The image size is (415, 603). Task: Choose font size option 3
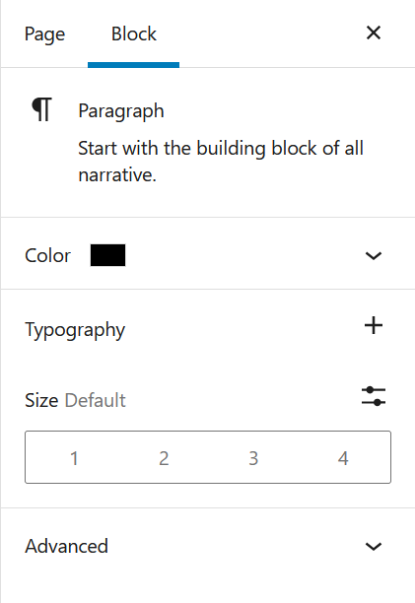253,457
